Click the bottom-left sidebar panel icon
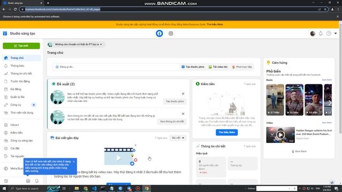Screen dimensions: 342x192 click(x=6, y=181)
